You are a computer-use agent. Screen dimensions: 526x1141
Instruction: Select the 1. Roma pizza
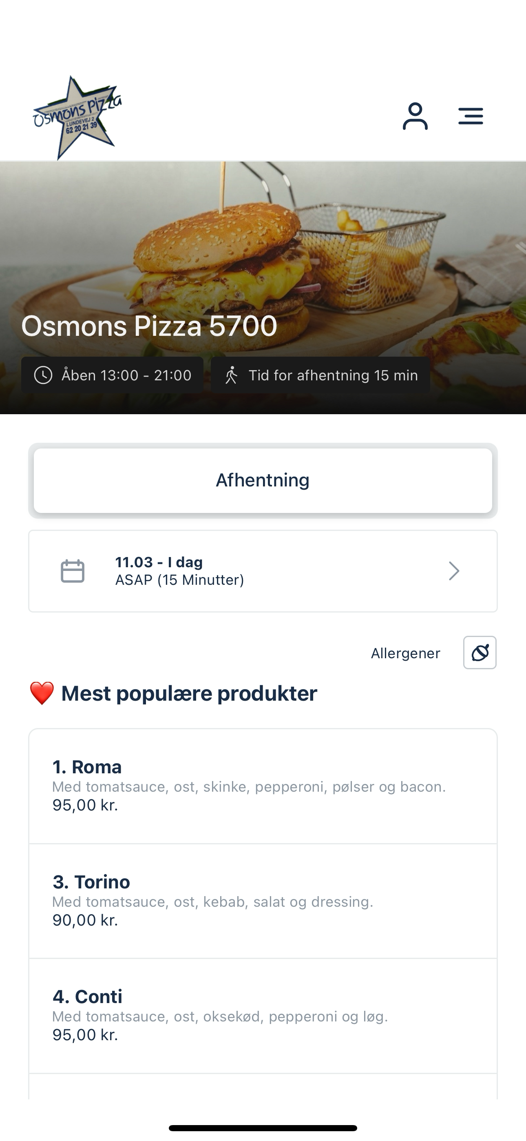[263, 786]
